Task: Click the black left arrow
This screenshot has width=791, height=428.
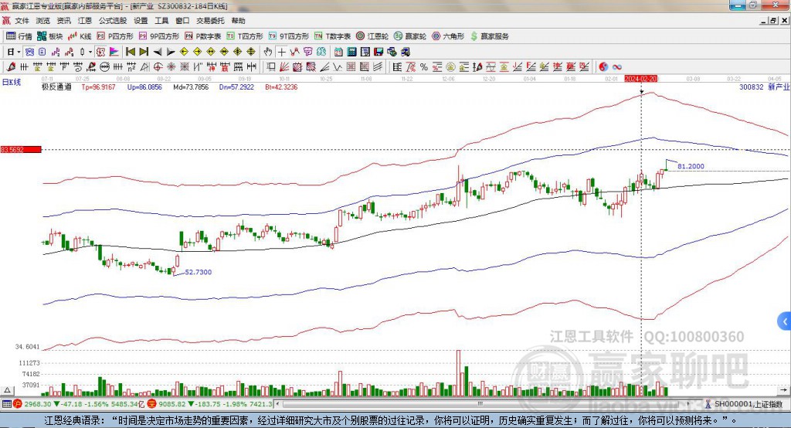Action: (x=158, y=52)
